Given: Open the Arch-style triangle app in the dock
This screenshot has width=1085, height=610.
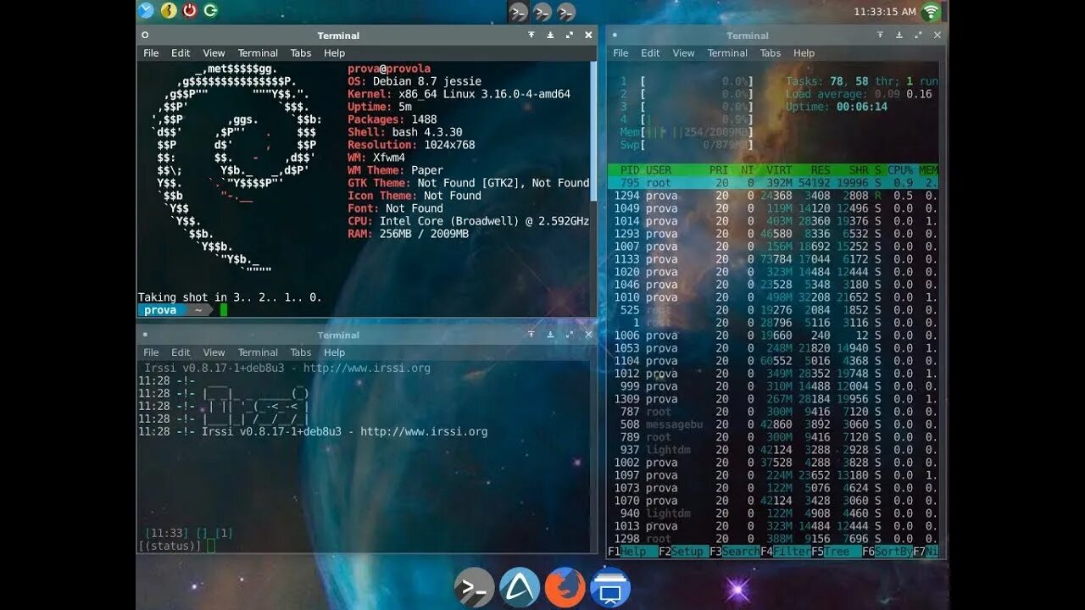Looking at the screenshot, I should click(x=520, y=587).
